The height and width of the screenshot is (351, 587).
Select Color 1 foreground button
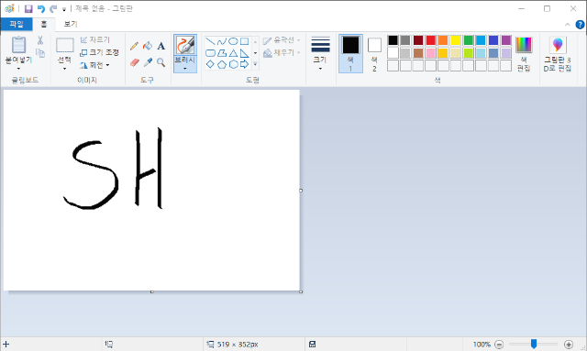coord(350,53)
